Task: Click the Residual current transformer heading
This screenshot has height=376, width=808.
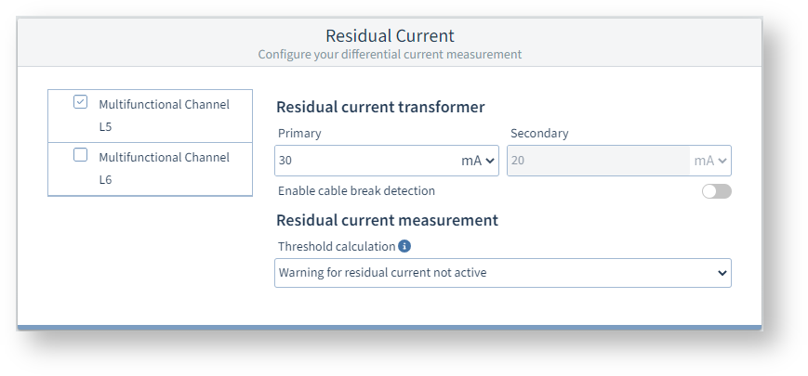Action: [x=380, y=107]
